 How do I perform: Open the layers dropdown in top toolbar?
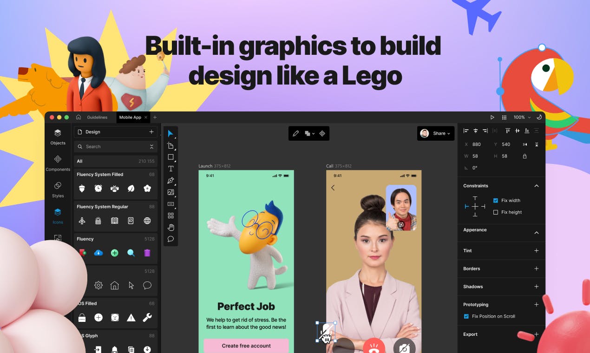click(309, 133)
